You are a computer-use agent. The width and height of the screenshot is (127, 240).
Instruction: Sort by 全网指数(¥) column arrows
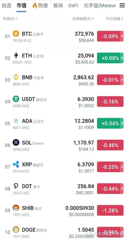point(93,19)
